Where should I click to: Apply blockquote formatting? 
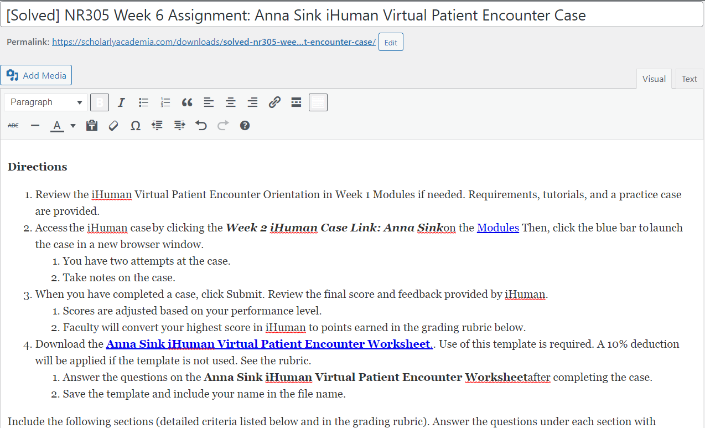tap(187, 102)
